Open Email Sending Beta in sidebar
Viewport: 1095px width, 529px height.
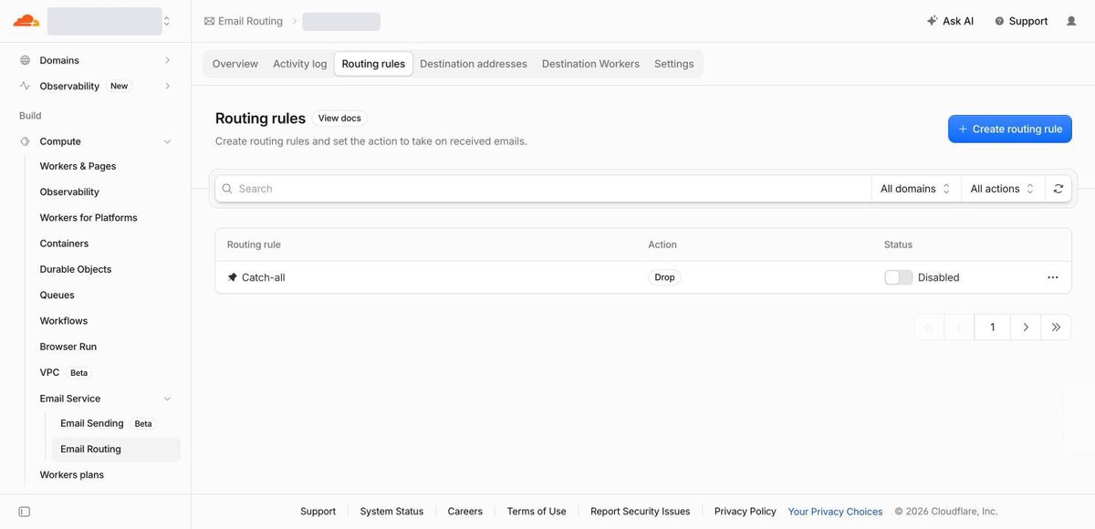point(107,423)
